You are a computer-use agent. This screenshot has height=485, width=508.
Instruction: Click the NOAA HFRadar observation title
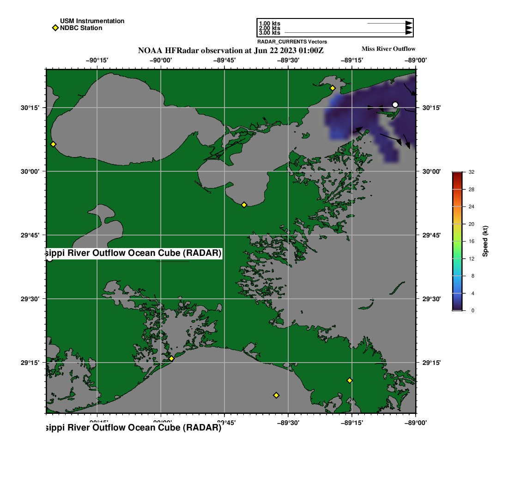[234, 50]
